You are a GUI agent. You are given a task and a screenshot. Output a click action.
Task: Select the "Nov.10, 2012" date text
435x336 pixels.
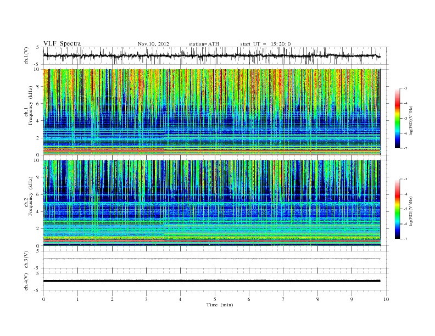(x=153, y=44)
